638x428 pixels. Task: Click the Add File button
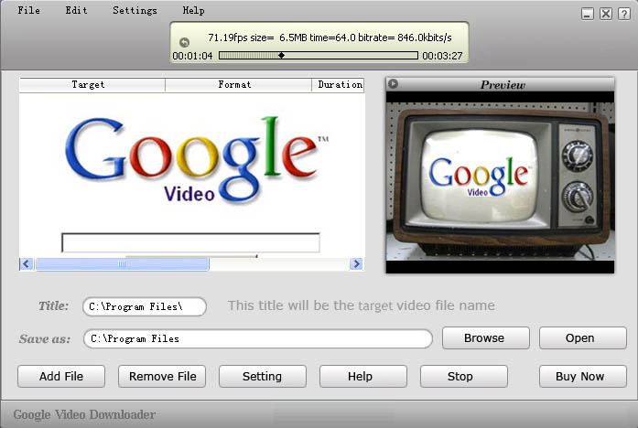coord(61,376)
